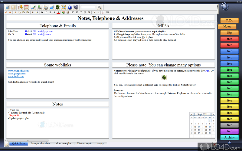Switch to the Quick Notes tab

click(18, 143)
